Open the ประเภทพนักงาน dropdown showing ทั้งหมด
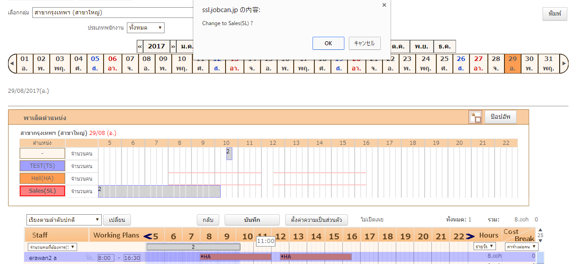Screen dimensions: 578x264 pyautogui.click(x=145, y=28)
